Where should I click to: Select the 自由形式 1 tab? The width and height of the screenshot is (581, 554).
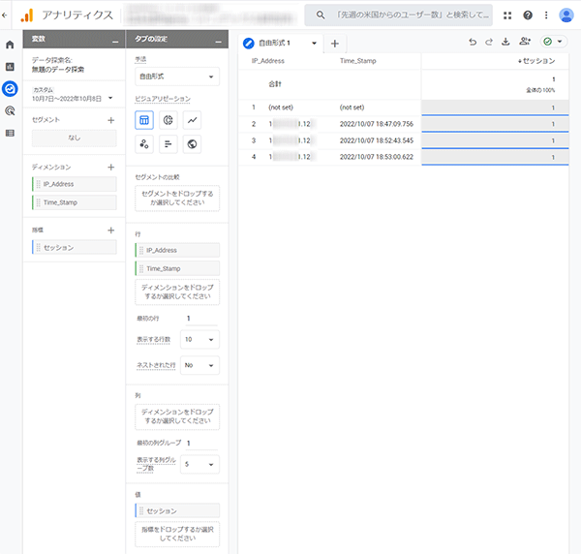click(275, 44)
